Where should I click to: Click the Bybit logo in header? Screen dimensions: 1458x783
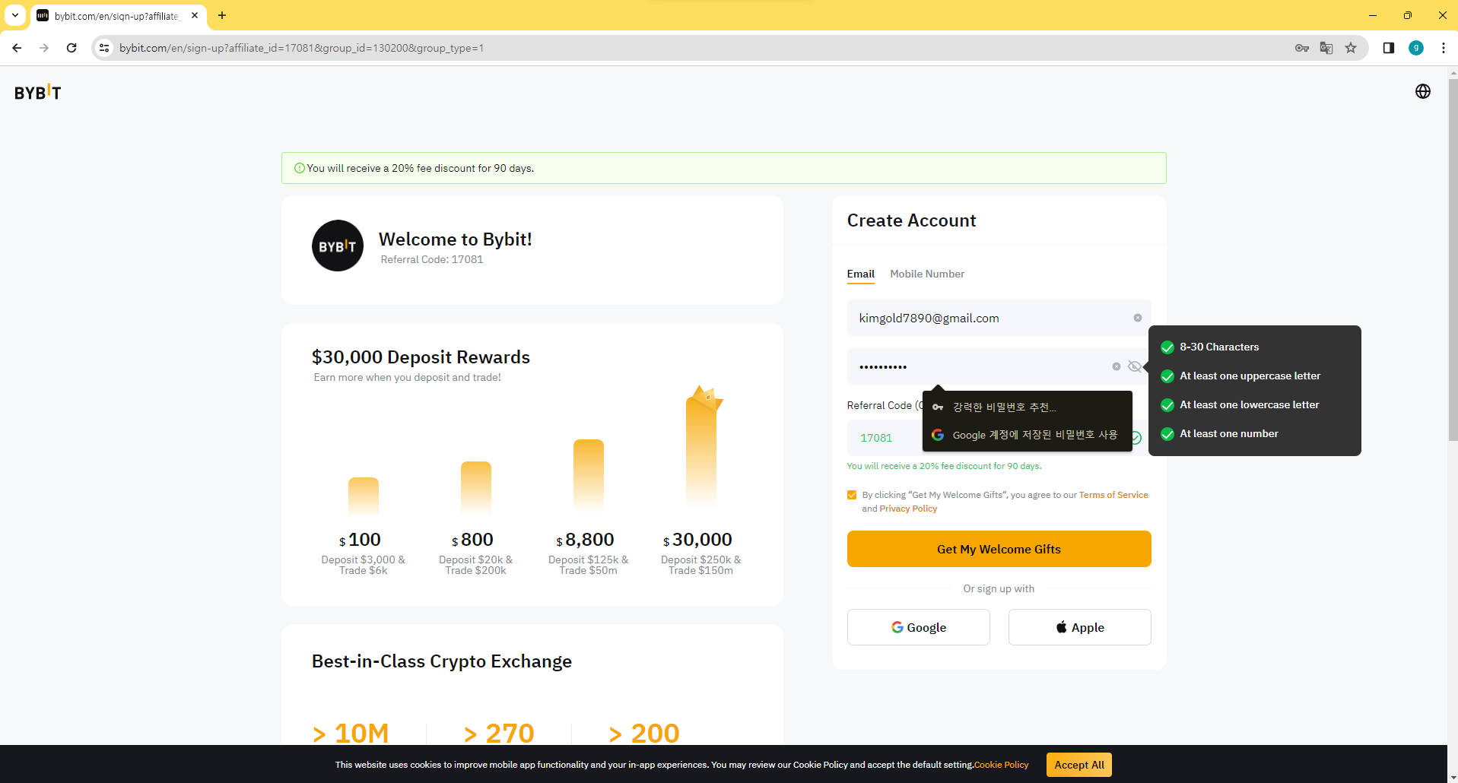pos(37,92)
